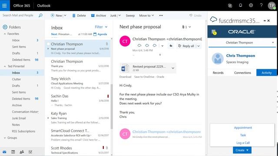
Task: Open Sent Items under Favorites
Action: click(x=19, y=47)
